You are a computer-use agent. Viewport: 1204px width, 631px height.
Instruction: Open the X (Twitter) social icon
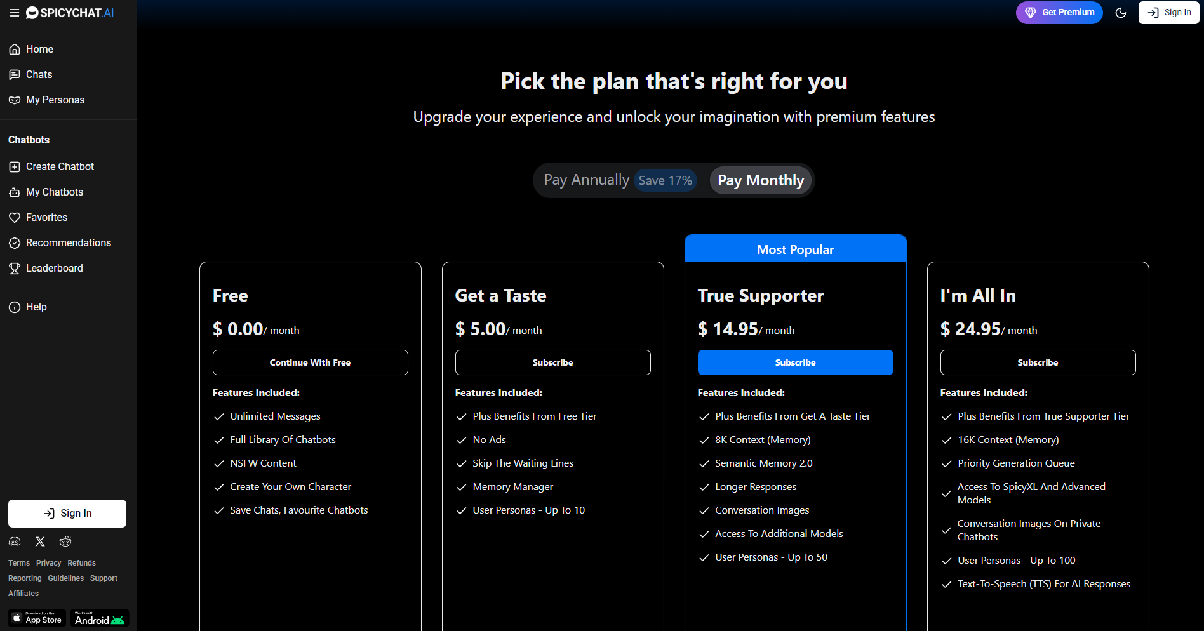coord(40,541)
